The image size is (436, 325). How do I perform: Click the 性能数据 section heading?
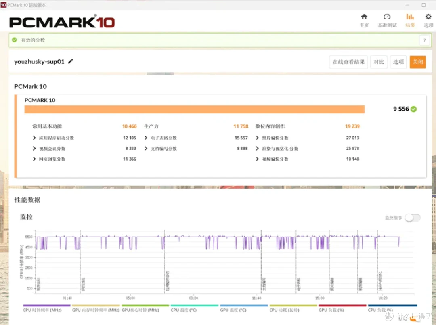coord(27,200)
